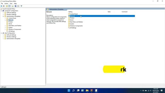Screen dimensions: 165x93
Task: Click the OneDrive cloud tray icon
Action: tap(146, 91)
